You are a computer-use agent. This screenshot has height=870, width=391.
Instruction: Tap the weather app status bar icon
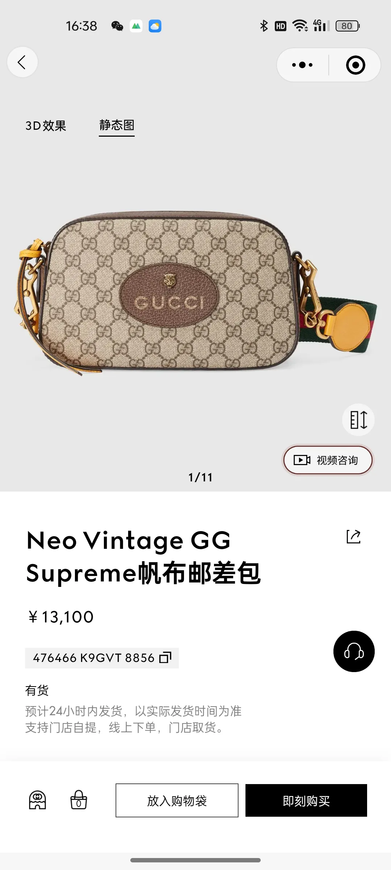[x=155, y=26]
